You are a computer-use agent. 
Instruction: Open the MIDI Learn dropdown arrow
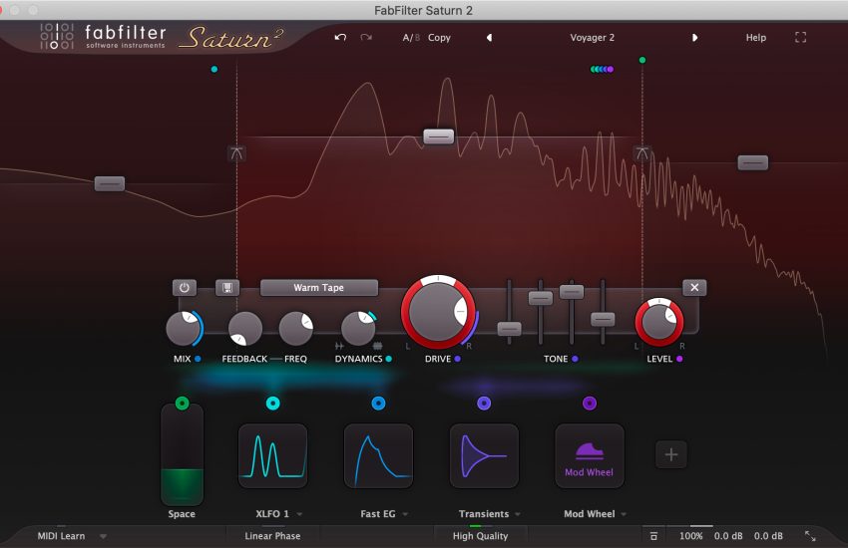pyautogui.click(x=103, y=537)
